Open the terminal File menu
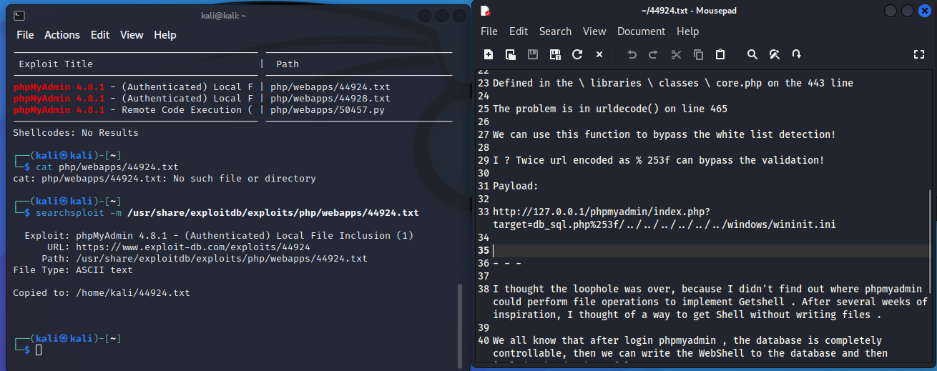Image resolution: width=937 pixels, height=371 pixels. pyautogui.click(x=25, y=35)
